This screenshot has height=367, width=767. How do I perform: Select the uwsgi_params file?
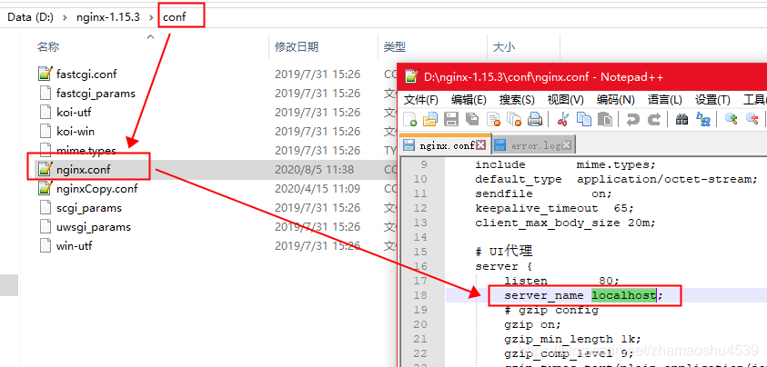point(94,227)
